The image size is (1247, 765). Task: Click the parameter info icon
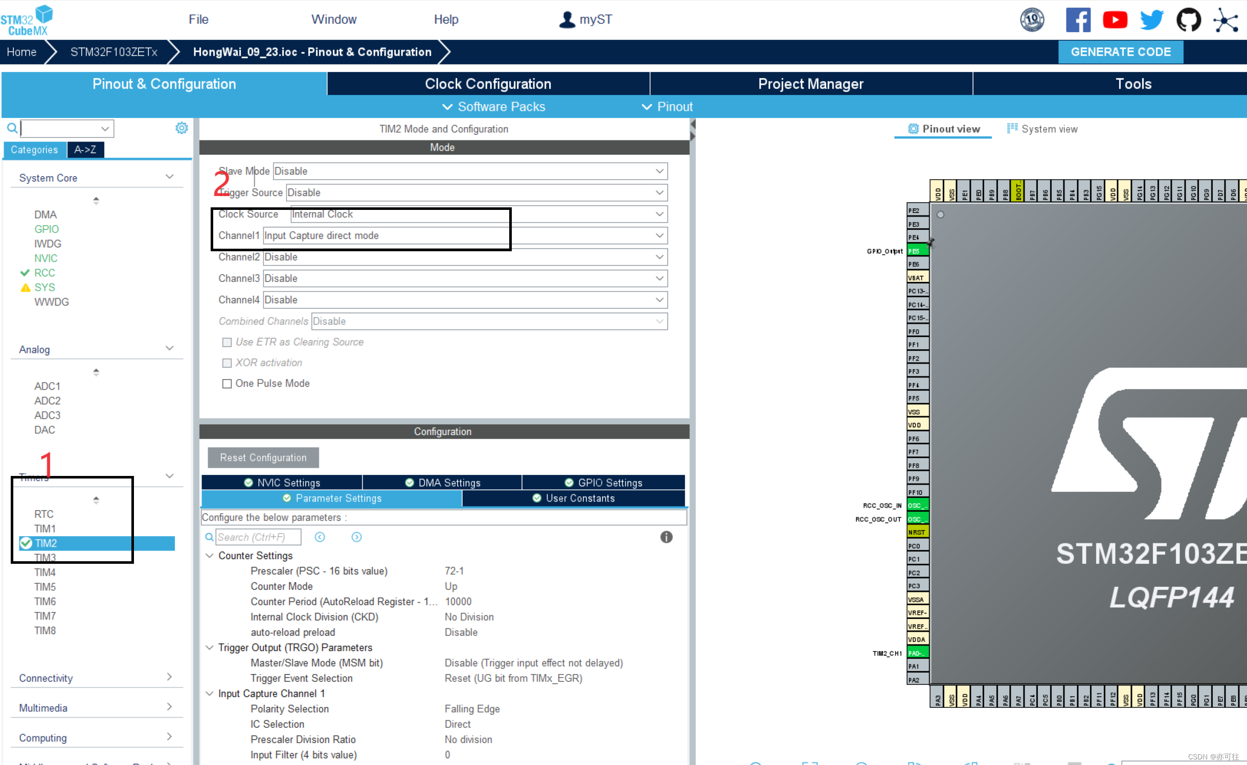(x=666, y=537)
